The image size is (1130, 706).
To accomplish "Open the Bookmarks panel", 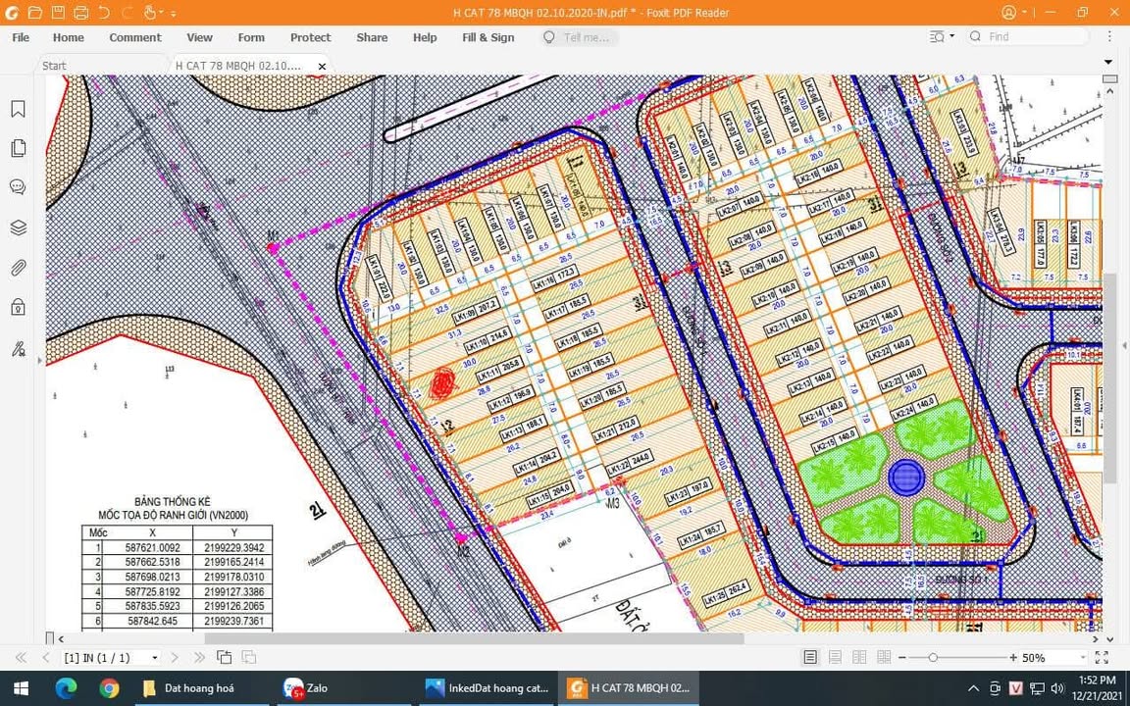I will pos(18,109).
